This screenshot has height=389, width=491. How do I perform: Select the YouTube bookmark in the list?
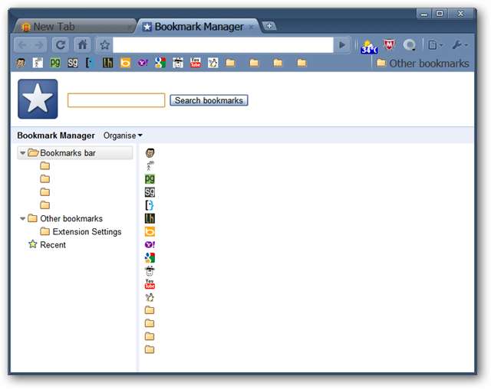point(150,284)
